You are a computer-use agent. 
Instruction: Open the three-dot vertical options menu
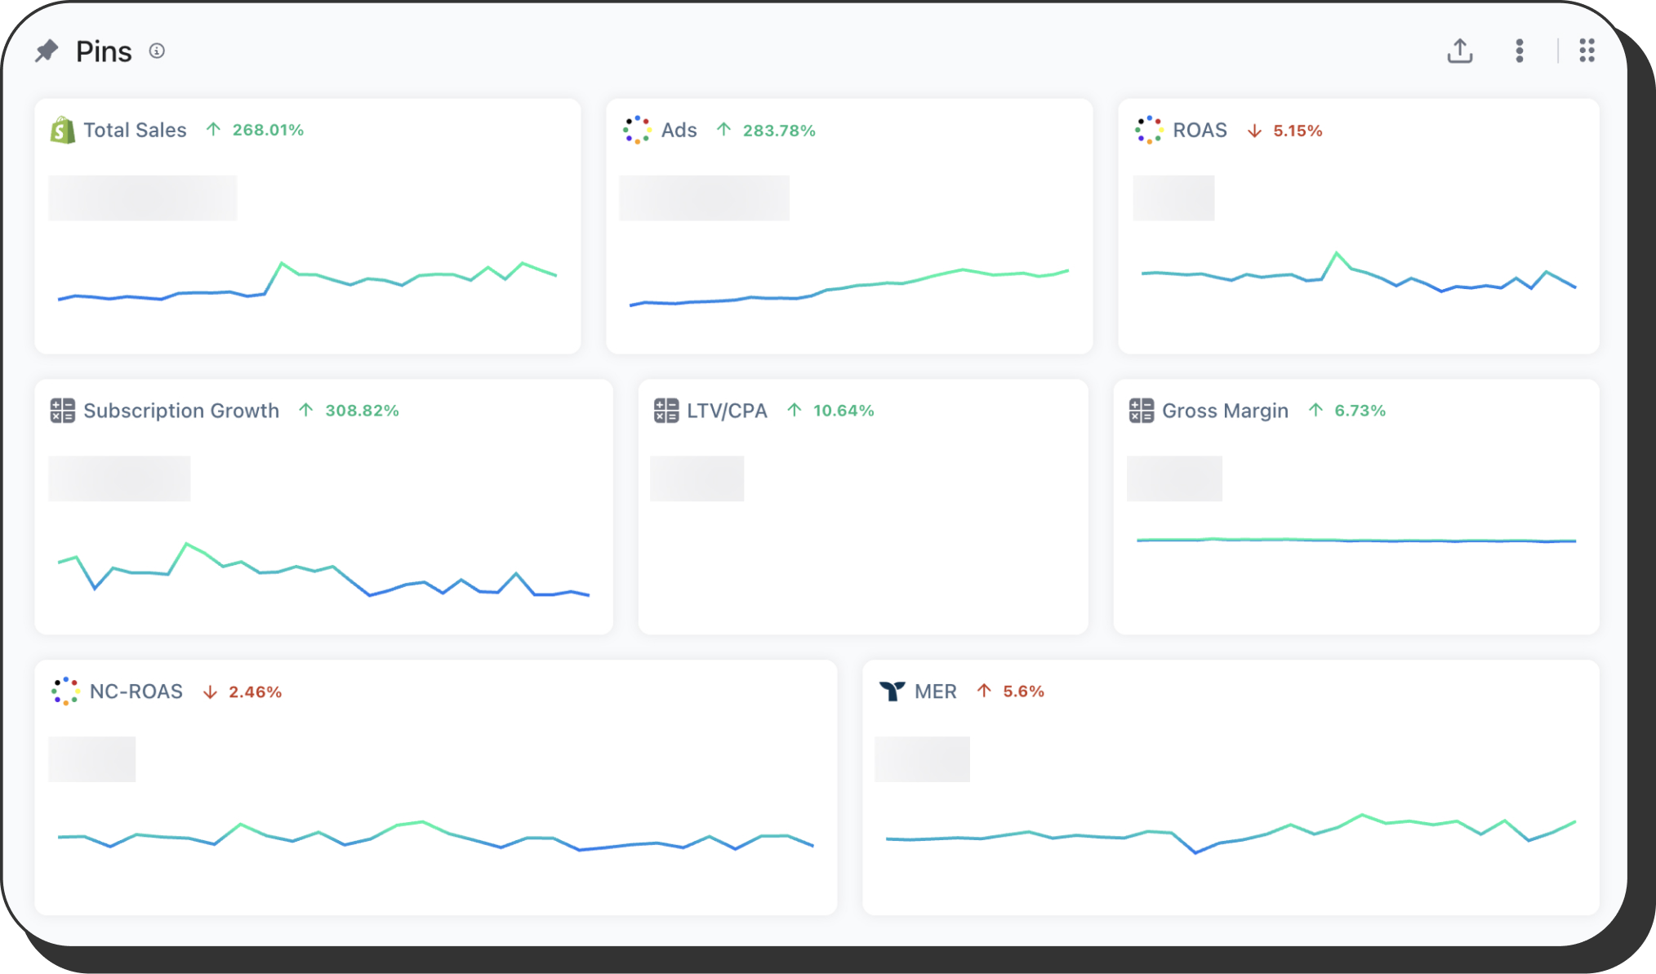(x=1519, y=51)
